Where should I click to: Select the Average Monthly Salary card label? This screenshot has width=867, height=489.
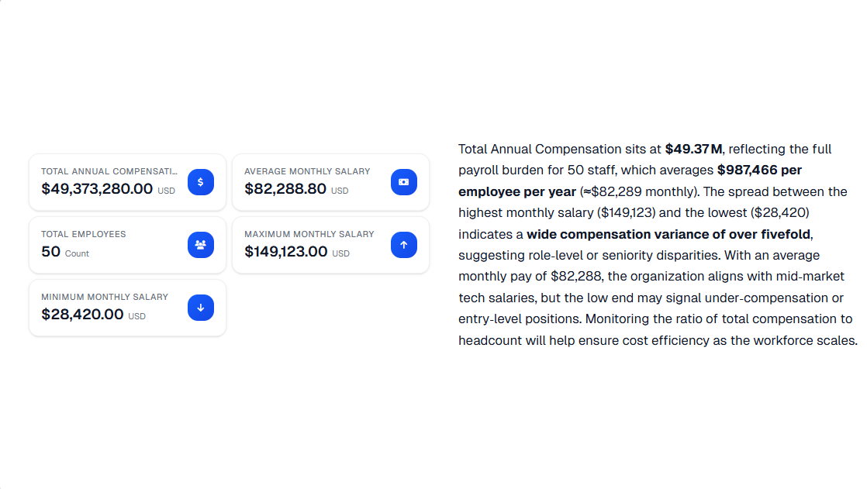(x=307, y=171)
